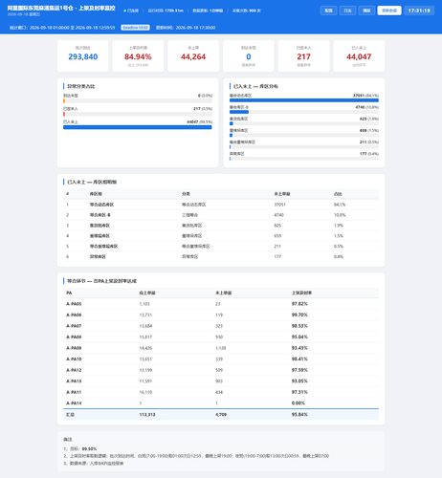
Task: Click the 0.00% rate for A-PA14
Action: 298,403
